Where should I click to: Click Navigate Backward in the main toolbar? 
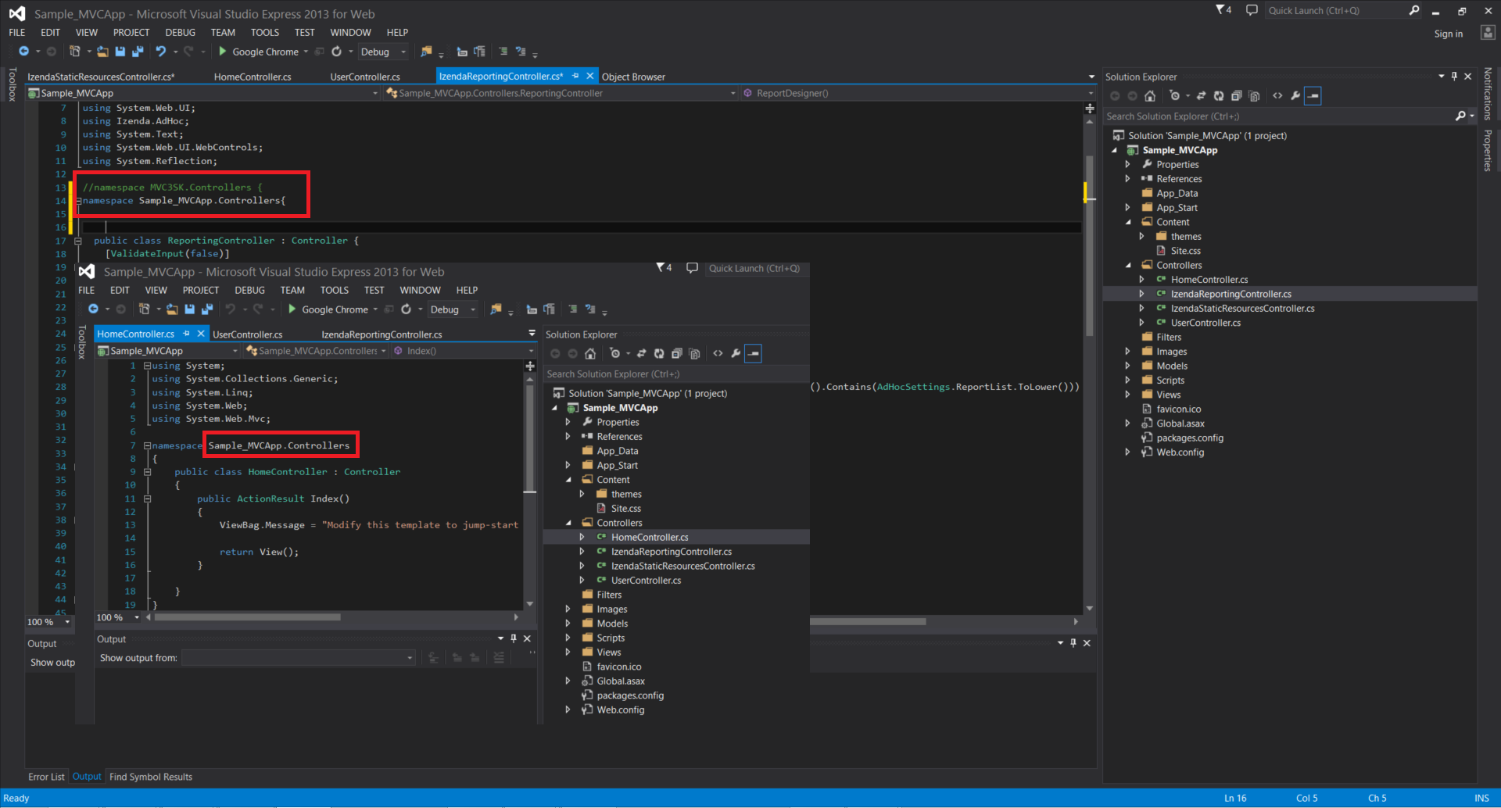(24, 52)
